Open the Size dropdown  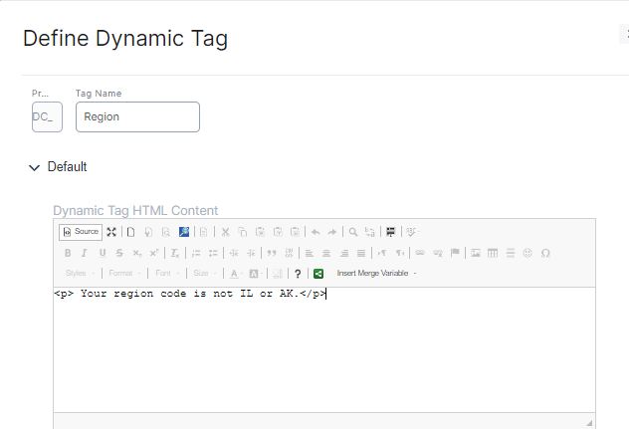[204, 273]
